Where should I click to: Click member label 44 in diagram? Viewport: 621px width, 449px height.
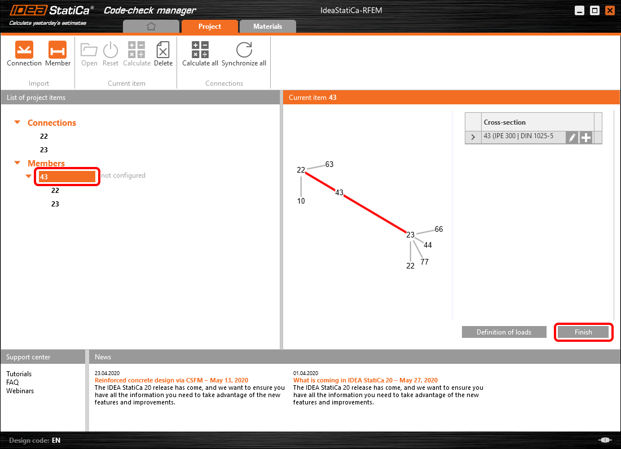pyautogui.click(x=428, y=245)
